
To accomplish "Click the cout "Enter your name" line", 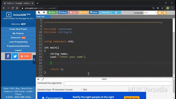I will [x=68, y=57].
